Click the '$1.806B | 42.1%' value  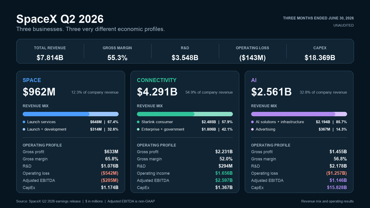[x=217, y=129]
